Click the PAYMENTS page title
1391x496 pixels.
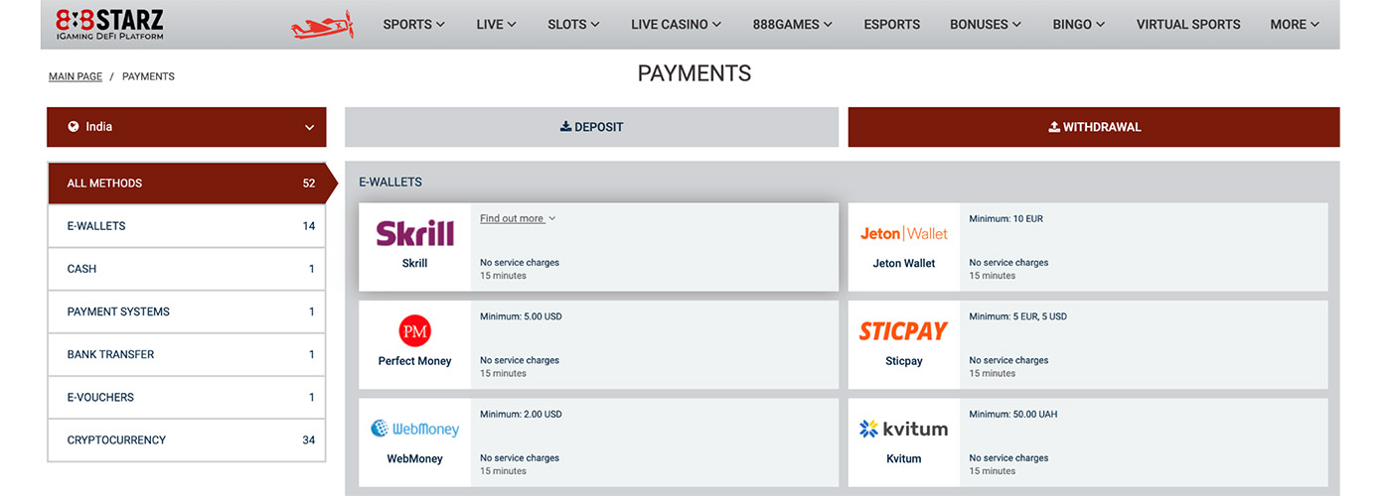[695, 73]
